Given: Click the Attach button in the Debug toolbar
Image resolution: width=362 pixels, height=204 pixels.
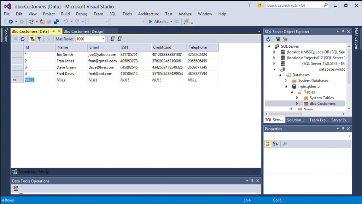Looking at the screenshot, I should point(160,22).
